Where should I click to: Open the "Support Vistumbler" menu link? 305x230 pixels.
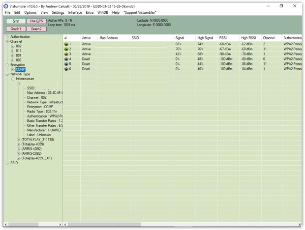click(x=140, y=12)
